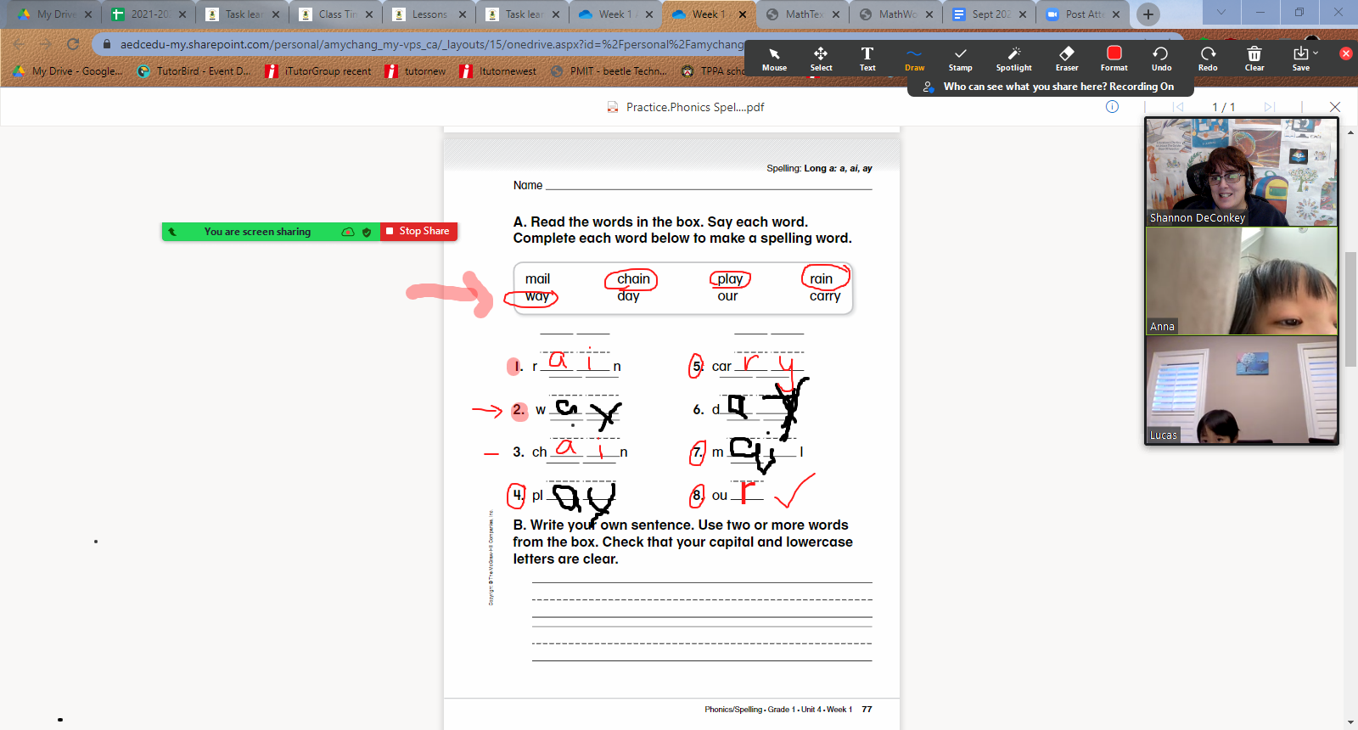
Task: Open the Stamp tool
Action: point(960,59)
